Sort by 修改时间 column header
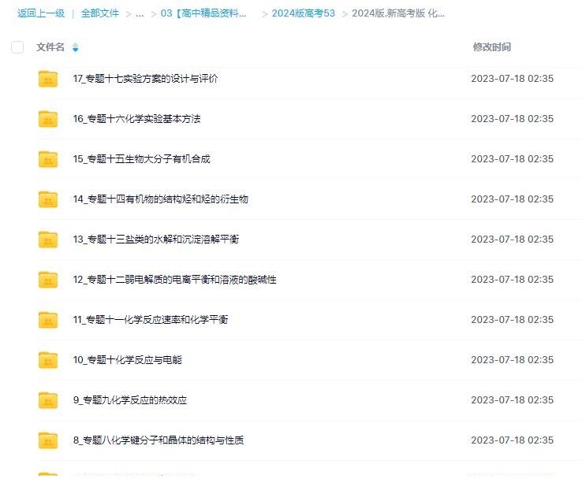Image resolution: width=582 pixels, height=494 pixels. point(492,47)
